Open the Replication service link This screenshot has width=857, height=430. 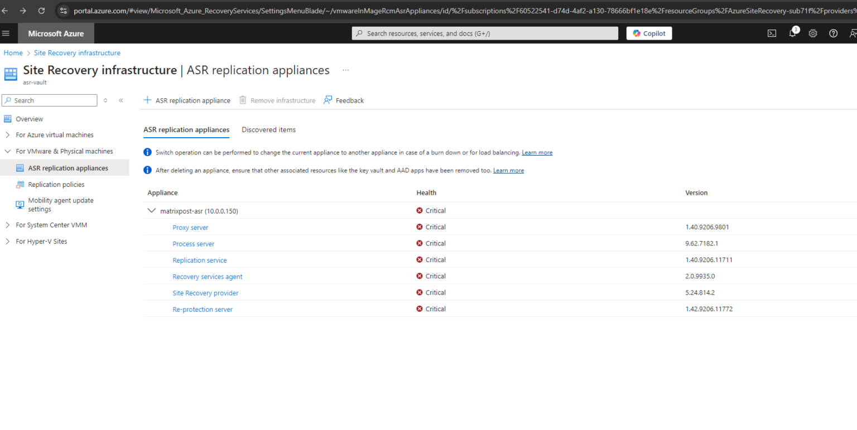[200, 260]
